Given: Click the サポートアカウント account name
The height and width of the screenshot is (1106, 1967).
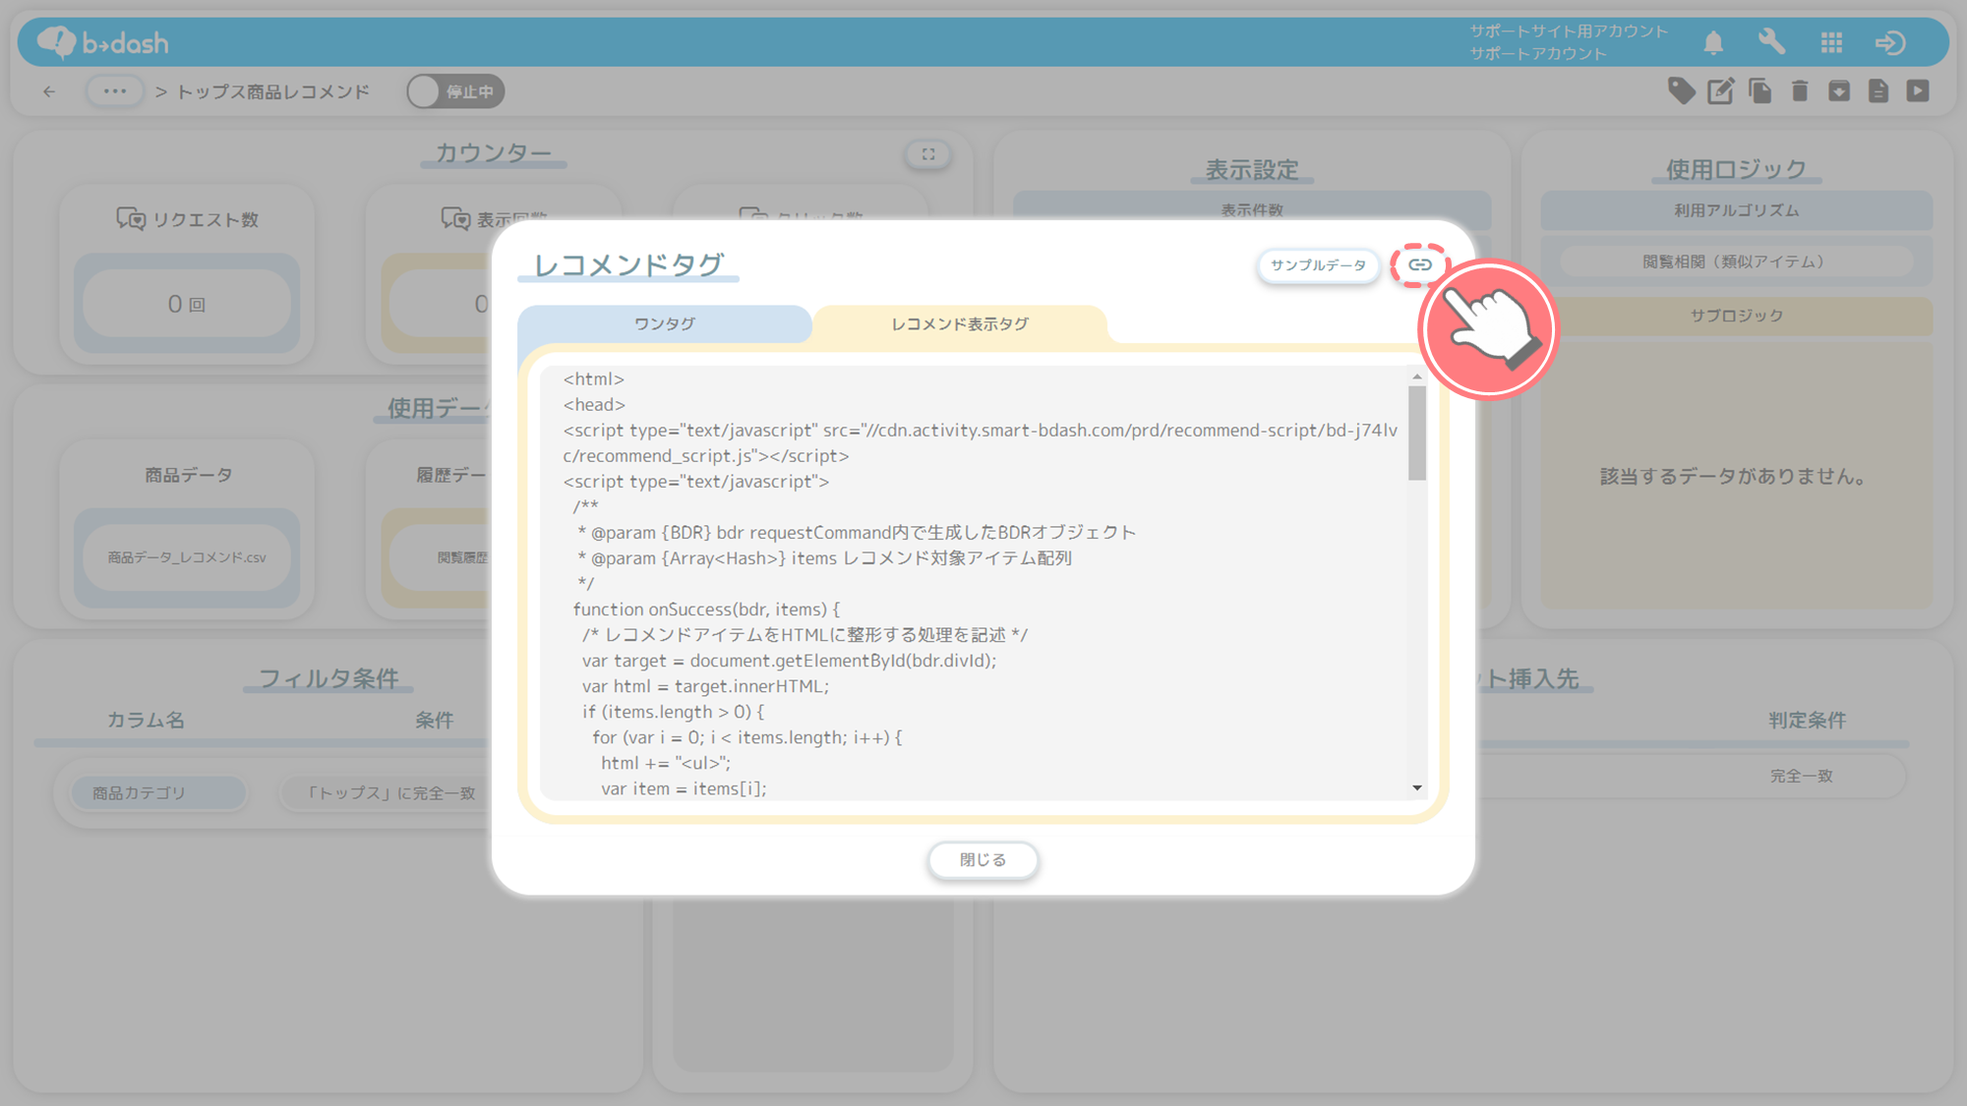Looking at the screenshot, I should pos(1538,54).
